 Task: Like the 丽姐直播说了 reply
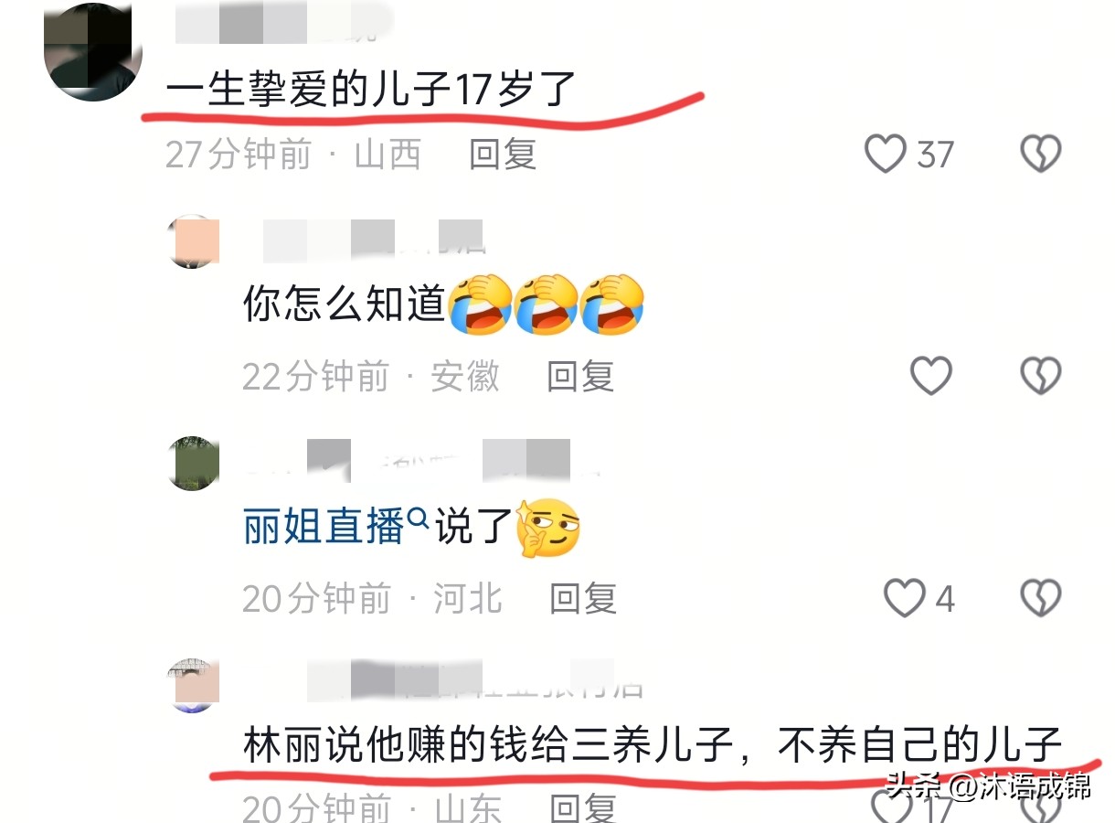coord(905,599)
